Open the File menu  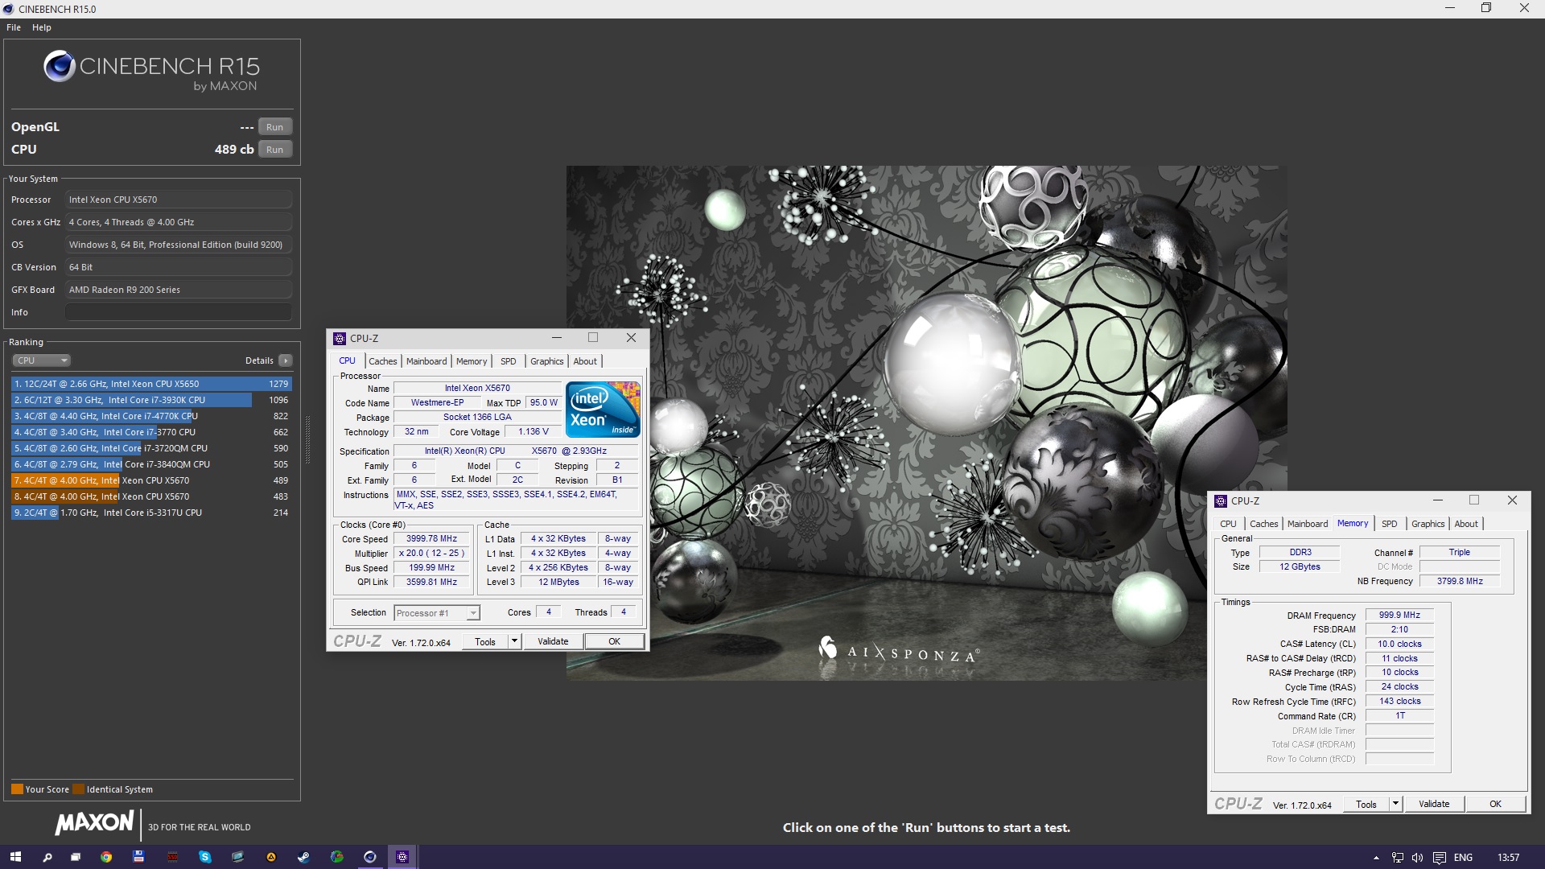pyautogui.click(x=14, y=27)
